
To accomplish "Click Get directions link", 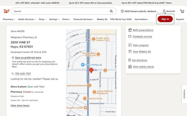I will 140,60.
